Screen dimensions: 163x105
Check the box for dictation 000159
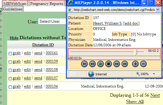click(10, 62)
